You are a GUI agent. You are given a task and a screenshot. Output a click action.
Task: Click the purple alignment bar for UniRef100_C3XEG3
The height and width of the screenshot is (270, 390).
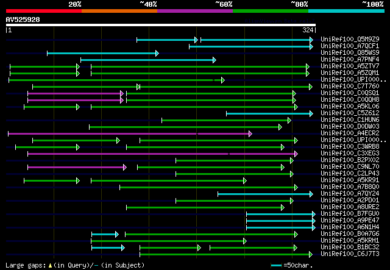point(163,154)
